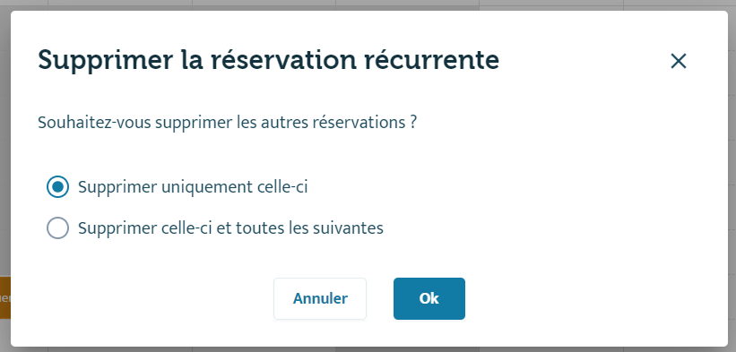736x352 pixels.
Task: Choose the "Supprimer celle-ci et toutes les suivantes" radio
Action: point(57,228)
